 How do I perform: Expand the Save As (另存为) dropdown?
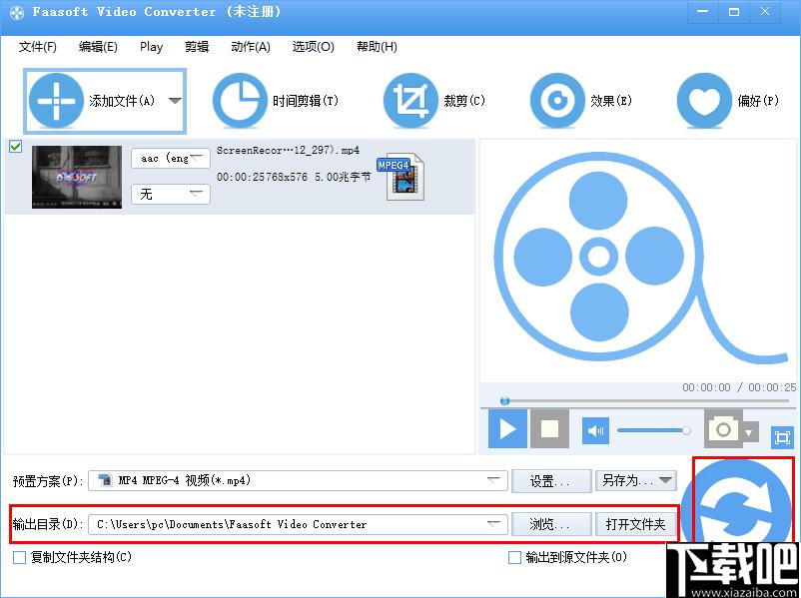(x=665, y=480)
